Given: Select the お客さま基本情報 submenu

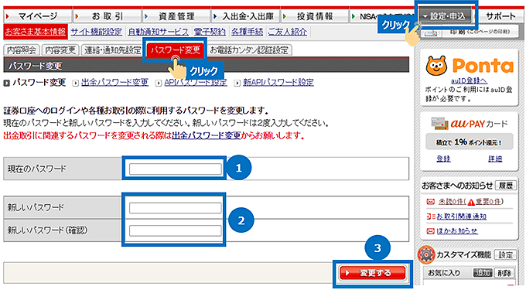Looking at the screenshot, I should pyautogui.click(x=36, y=32).
